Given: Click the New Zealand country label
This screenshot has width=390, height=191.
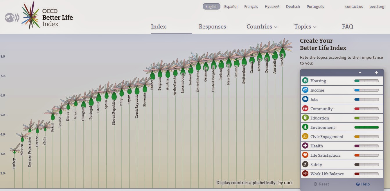Looking at the screenshot, I should point(228,75).
